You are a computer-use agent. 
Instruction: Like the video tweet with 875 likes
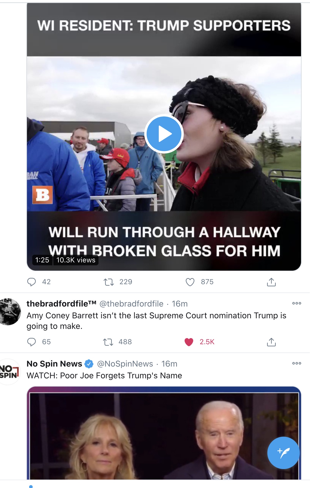(x=190, y=282)
